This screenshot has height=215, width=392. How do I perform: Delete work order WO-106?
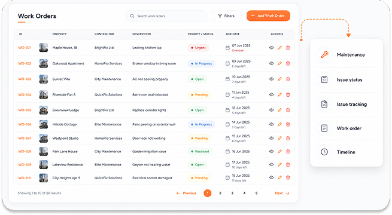[x=288, y=124]
